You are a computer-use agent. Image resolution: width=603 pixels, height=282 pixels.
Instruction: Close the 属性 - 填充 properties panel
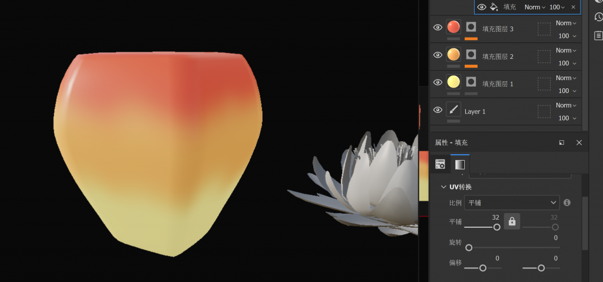pos(579,142)
